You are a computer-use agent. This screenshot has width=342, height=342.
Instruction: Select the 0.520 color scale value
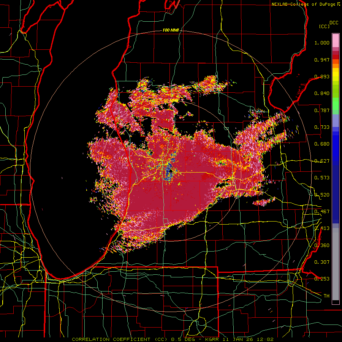[x=322, y=195]
